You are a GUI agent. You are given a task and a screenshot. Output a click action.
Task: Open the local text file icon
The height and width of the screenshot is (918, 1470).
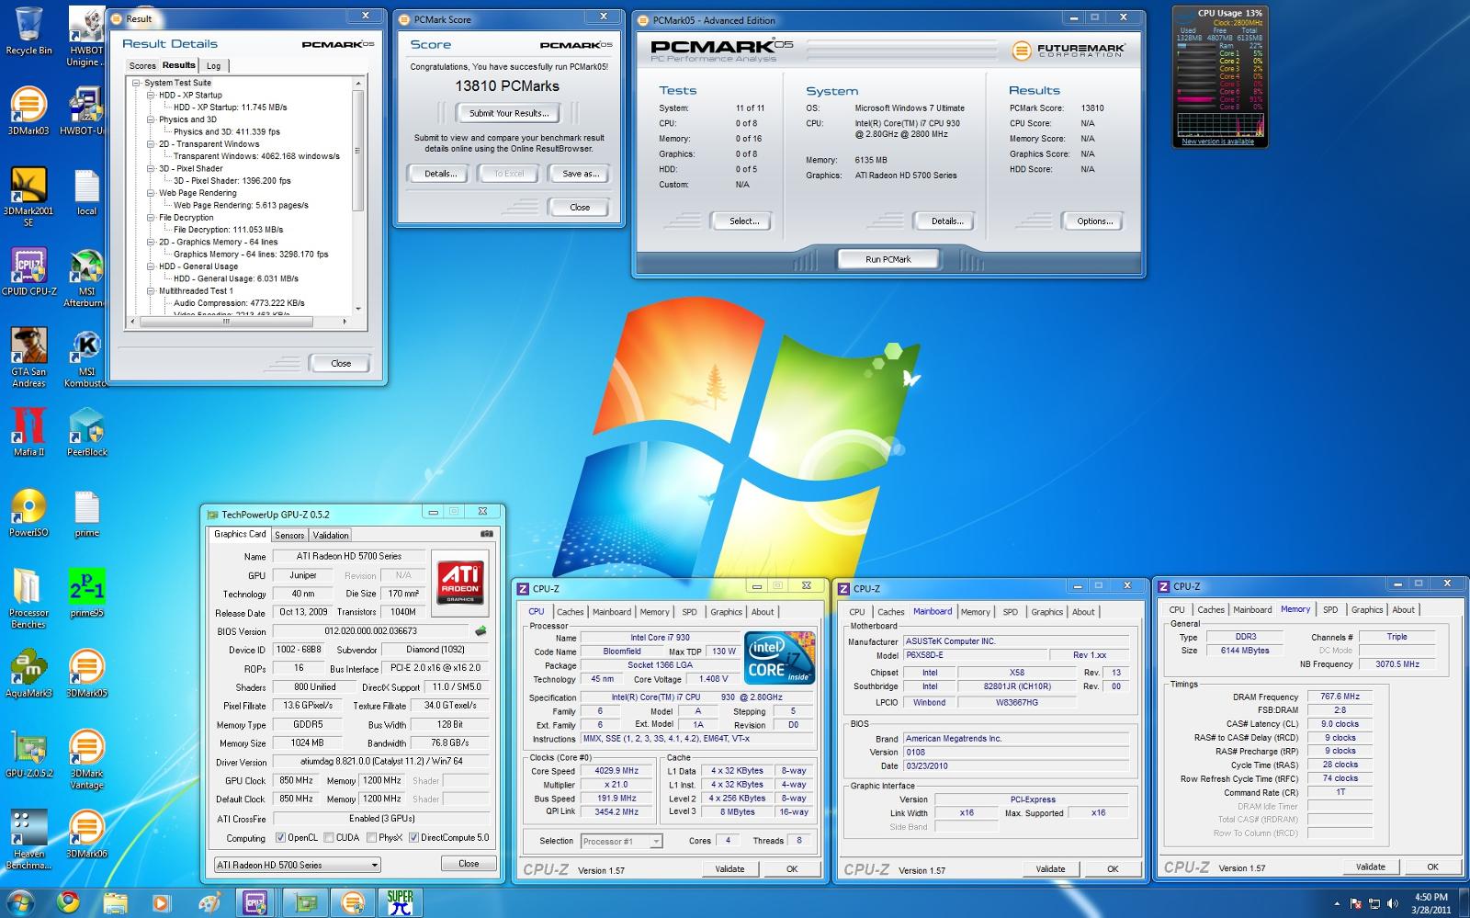point(85,192)
